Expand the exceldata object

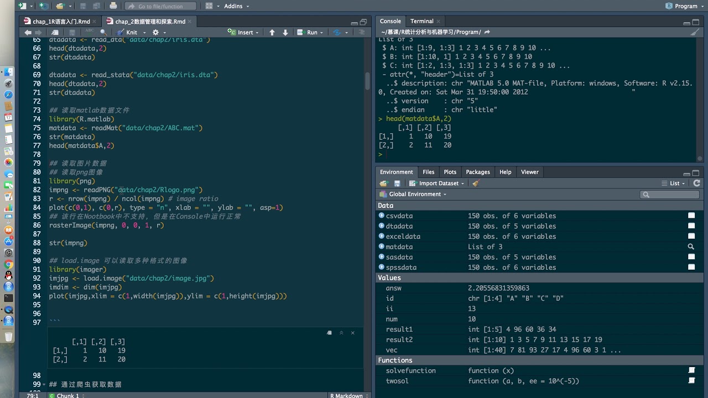tap(381, 236)
